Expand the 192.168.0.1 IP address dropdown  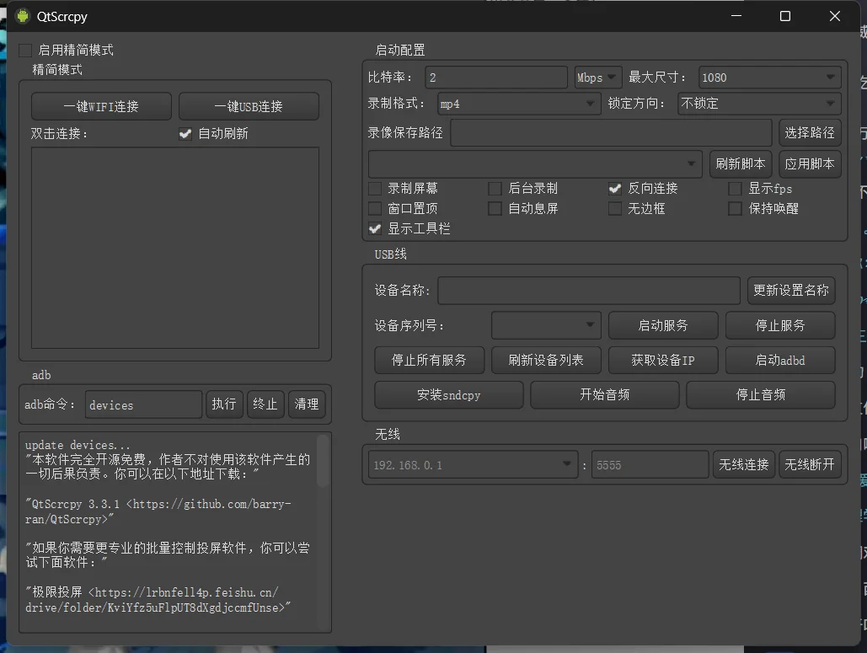pyautogui.click(x=472, y=464)
